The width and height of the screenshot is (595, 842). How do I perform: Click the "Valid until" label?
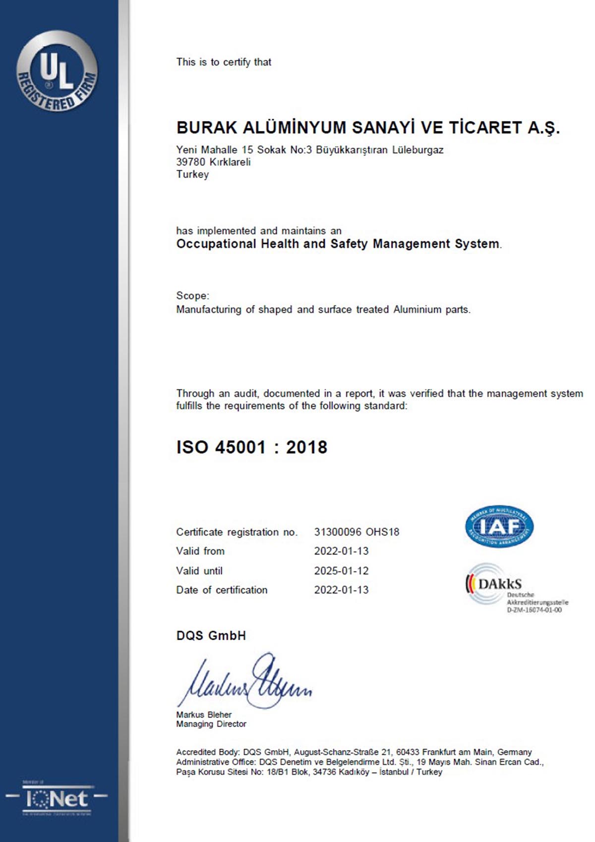199,571
